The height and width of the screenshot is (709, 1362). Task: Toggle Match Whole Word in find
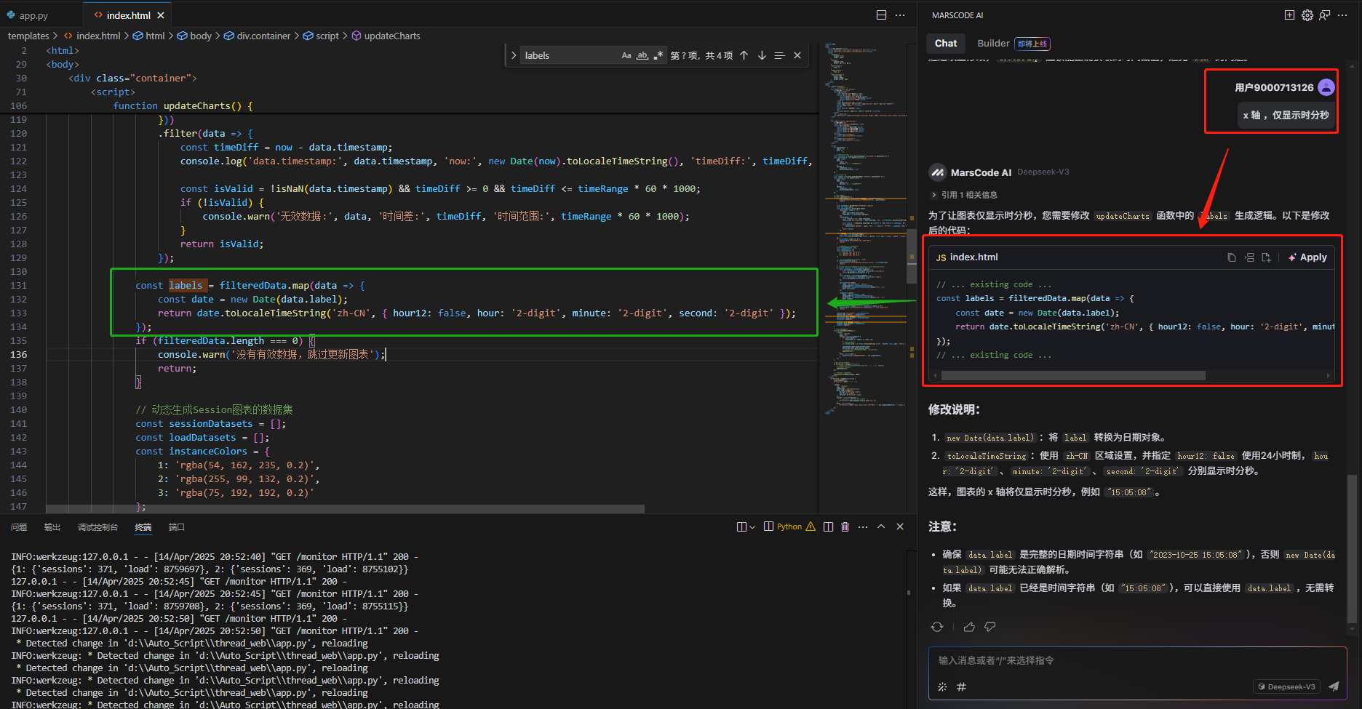pyautogui.click(x=642, y=55)
